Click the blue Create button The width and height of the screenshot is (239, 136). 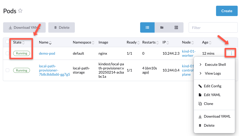227,11
